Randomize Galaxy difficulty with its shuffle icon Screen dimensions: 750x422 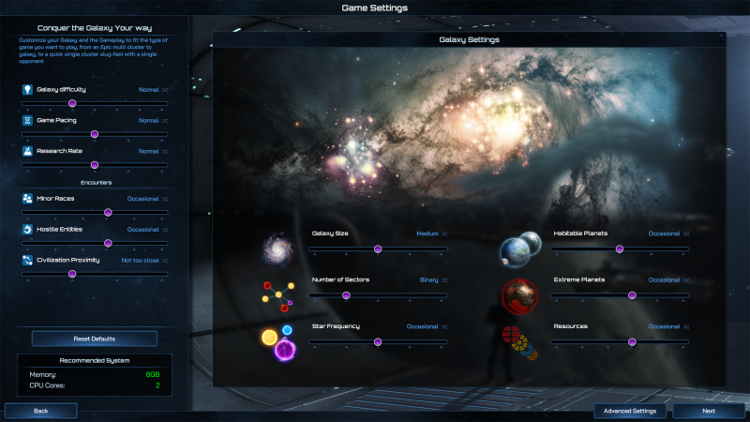(x=165, y=90)
